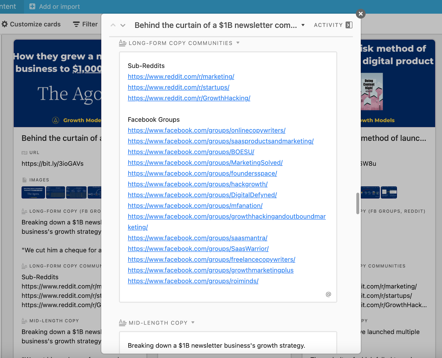
Task: Open first image thumbnail on left card
Action: click(x=33, y=192)
